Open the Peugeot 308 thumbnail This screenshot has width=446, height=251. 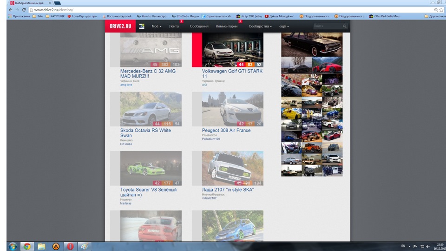[233, 109]
